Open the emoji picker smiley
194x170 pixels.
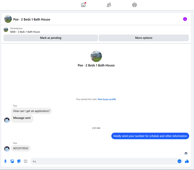point(179,161)
